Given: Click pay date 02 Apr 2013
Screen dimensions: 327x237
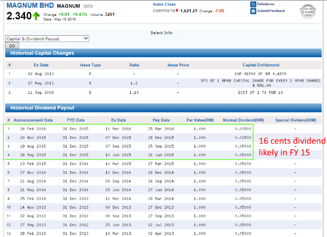Looking at the screenshot, I should coord(161,233).
